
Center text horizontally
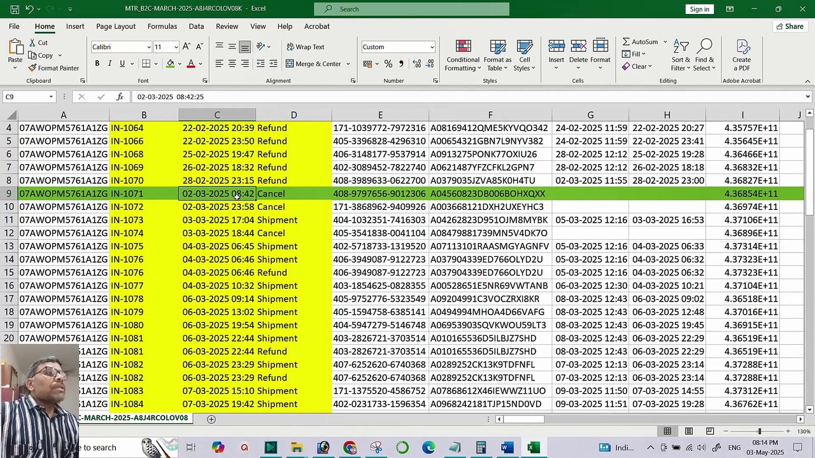pos(232,64)
